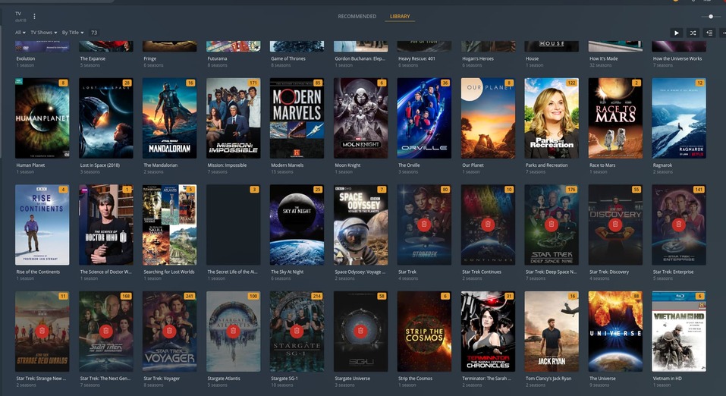Viewport: 726px width, 396px height.
Task: Open the Ragnarok poster
Action: [679, 118]
